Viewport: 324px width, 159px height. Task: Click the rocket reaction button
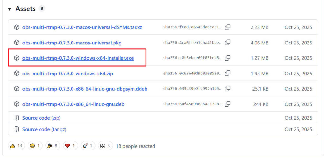coord(88,146)
